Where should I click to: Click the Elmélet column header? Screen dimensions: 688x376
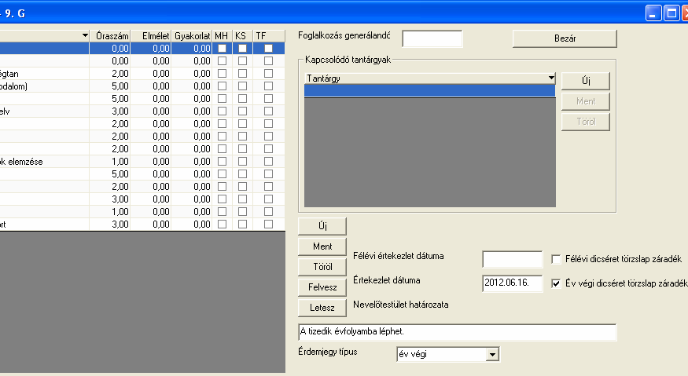click(151, 36)
